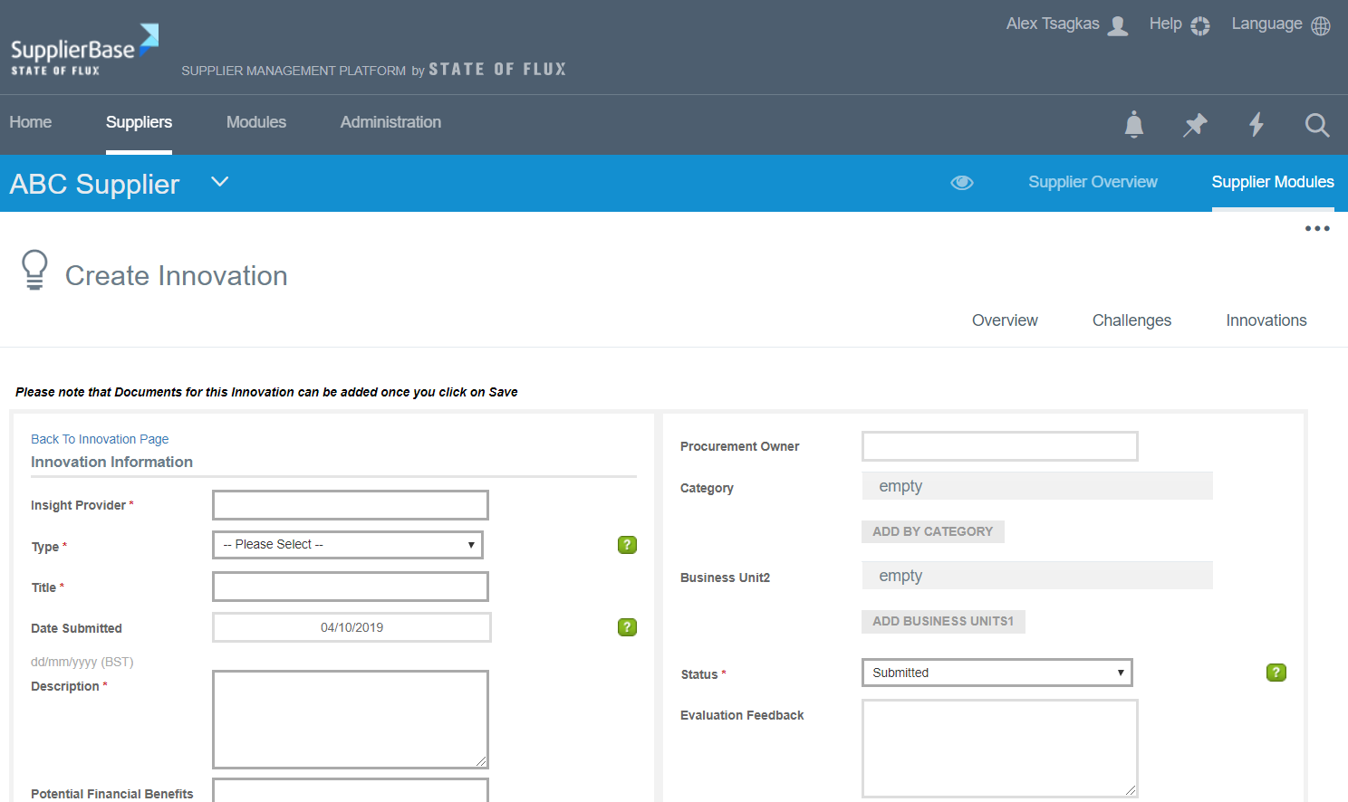Expand the ABC Supplier dropdown chevron
1348x802 pixels.
click(x=219, y=182)
